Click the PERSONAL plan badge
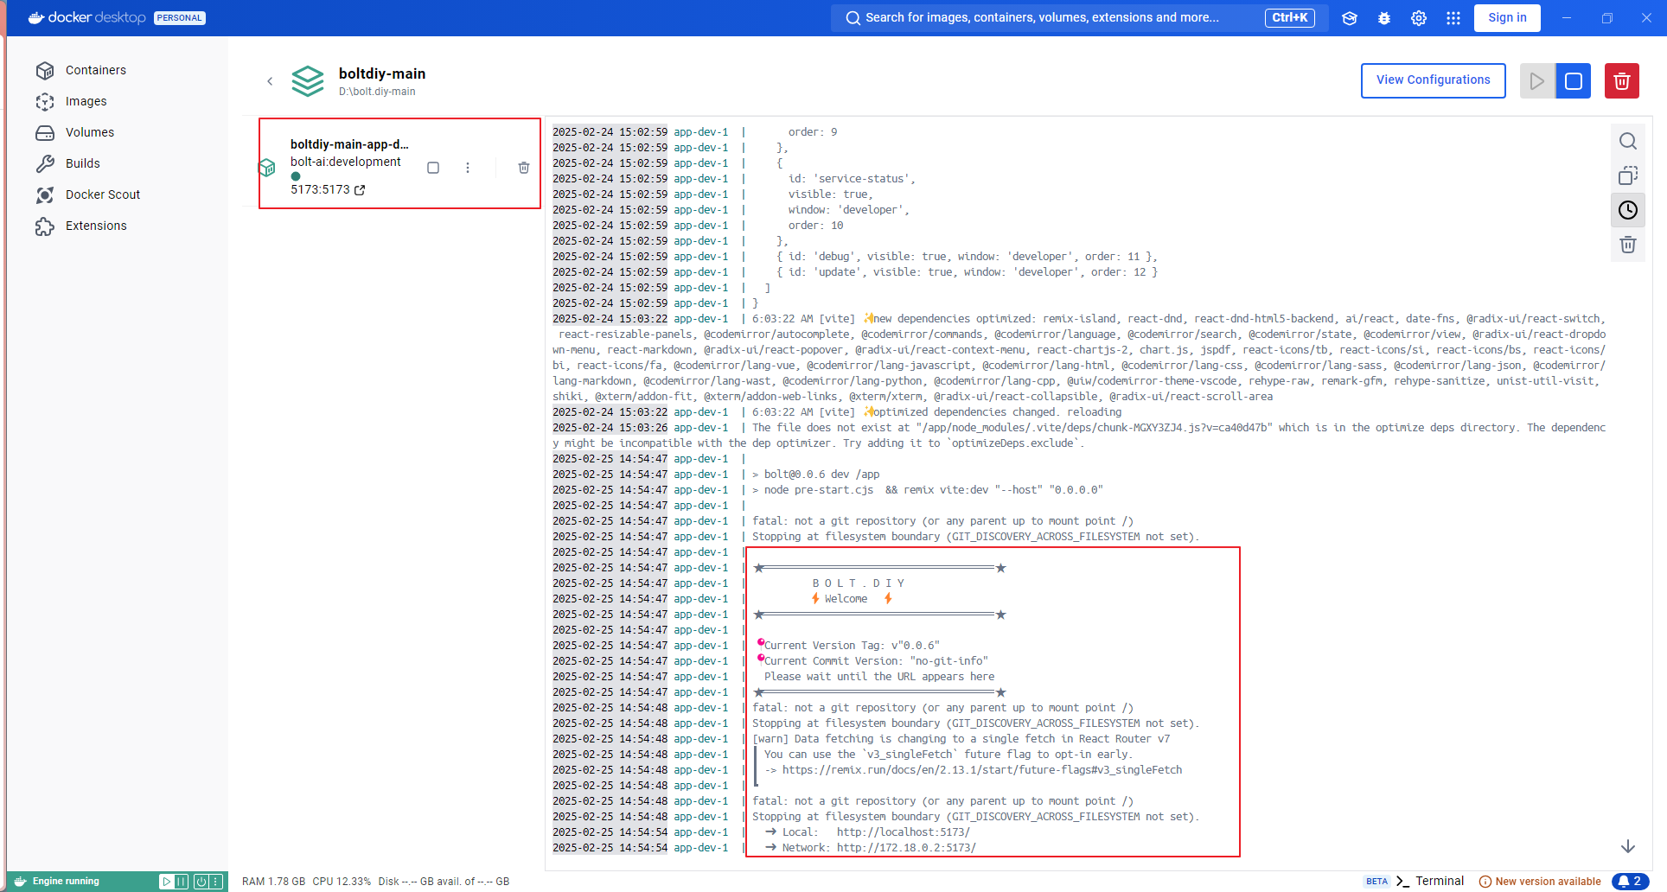Viewport: 1667px width, 892px height. 180,18
